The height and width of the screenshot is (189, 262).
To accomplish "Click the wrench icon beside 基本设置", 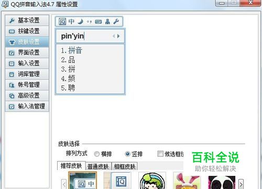I will [x=12, y=20].
